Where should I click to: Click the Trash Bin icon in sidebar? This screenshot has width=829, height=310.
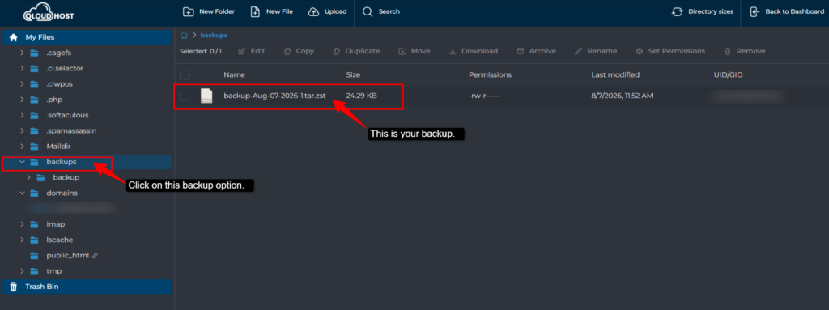(14, 287)
